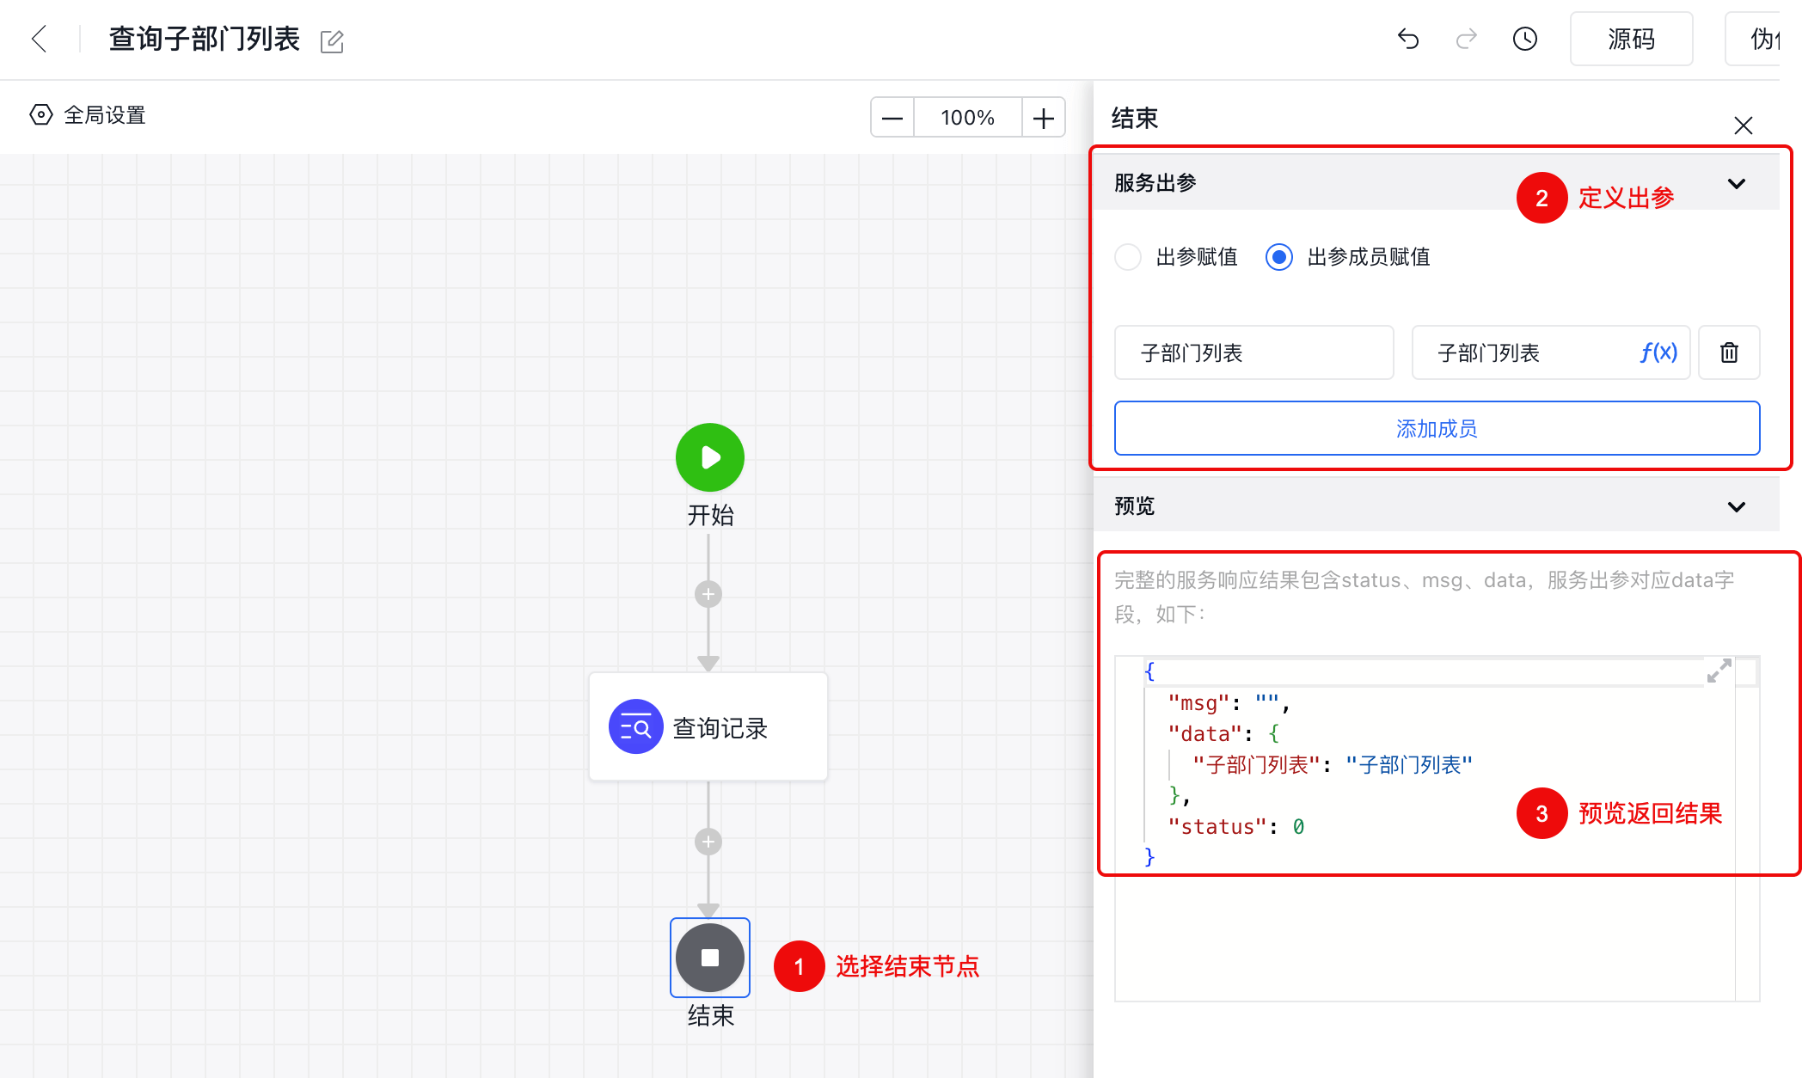Select the 查询记录 node
Image resolution: width=1802 pixels, height=1078 pixels.
click(x=708, y=727)
